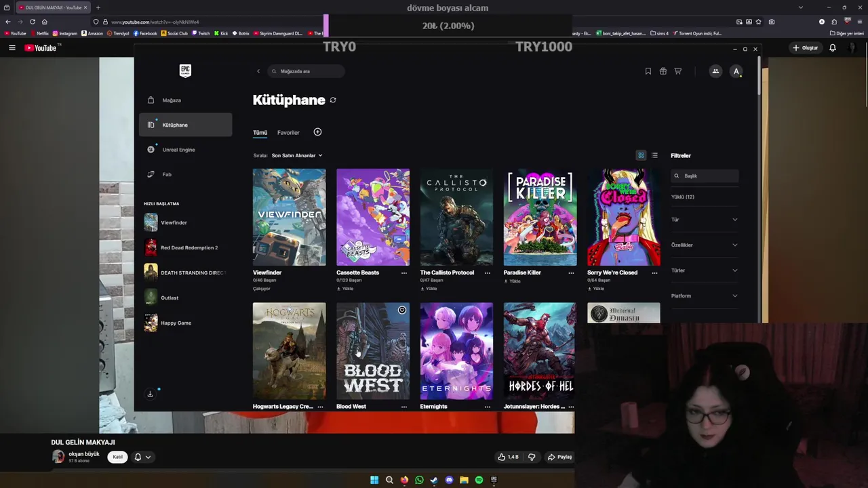Open the shopping cart icon
This screenshot has width=868, height=488.
click(x=677, y=71)
